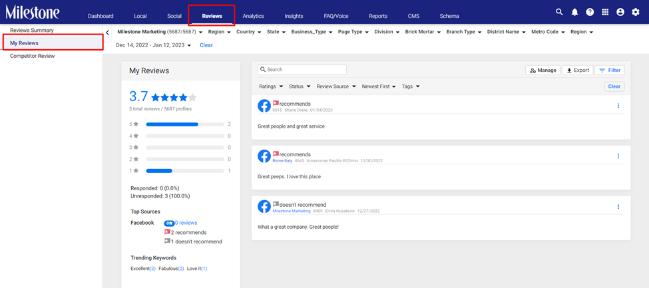The width and height of the screenshot is (649, 288).
Task: Go to the Insights tab
Action: [294, 16]
